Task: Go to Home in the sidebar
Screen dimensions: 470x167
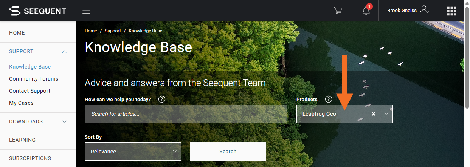Action: (x=17, y=33)
